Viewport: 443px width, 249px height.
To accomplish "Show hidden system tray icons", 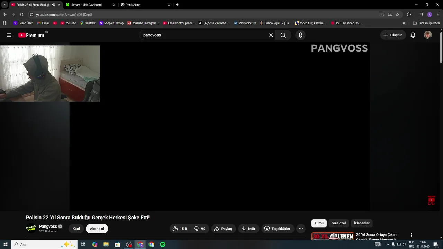I will click(x=388, y=245).
